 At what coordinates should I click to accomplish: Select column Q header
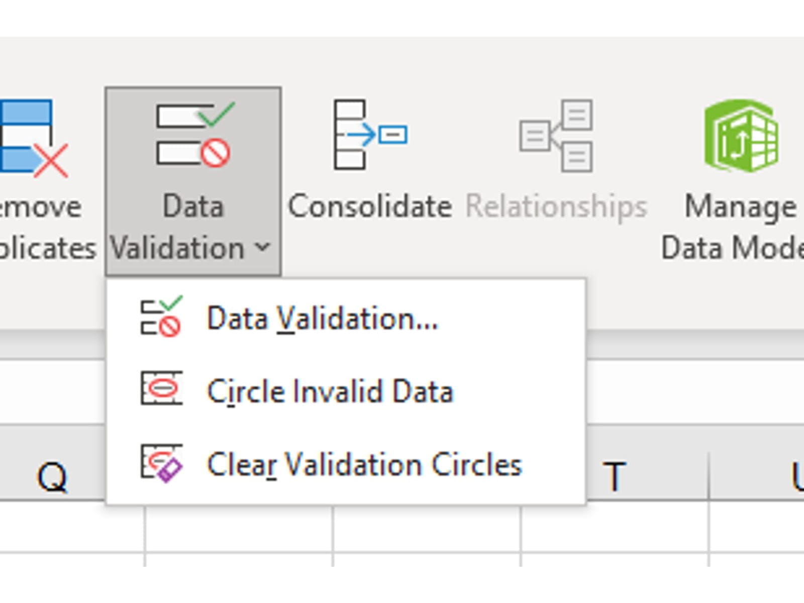point(52,476)
